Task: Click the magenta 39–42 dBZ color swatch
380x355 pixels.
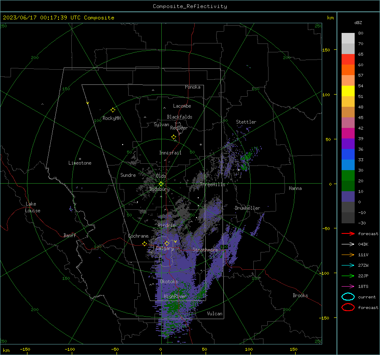Action: click(348, 133)
